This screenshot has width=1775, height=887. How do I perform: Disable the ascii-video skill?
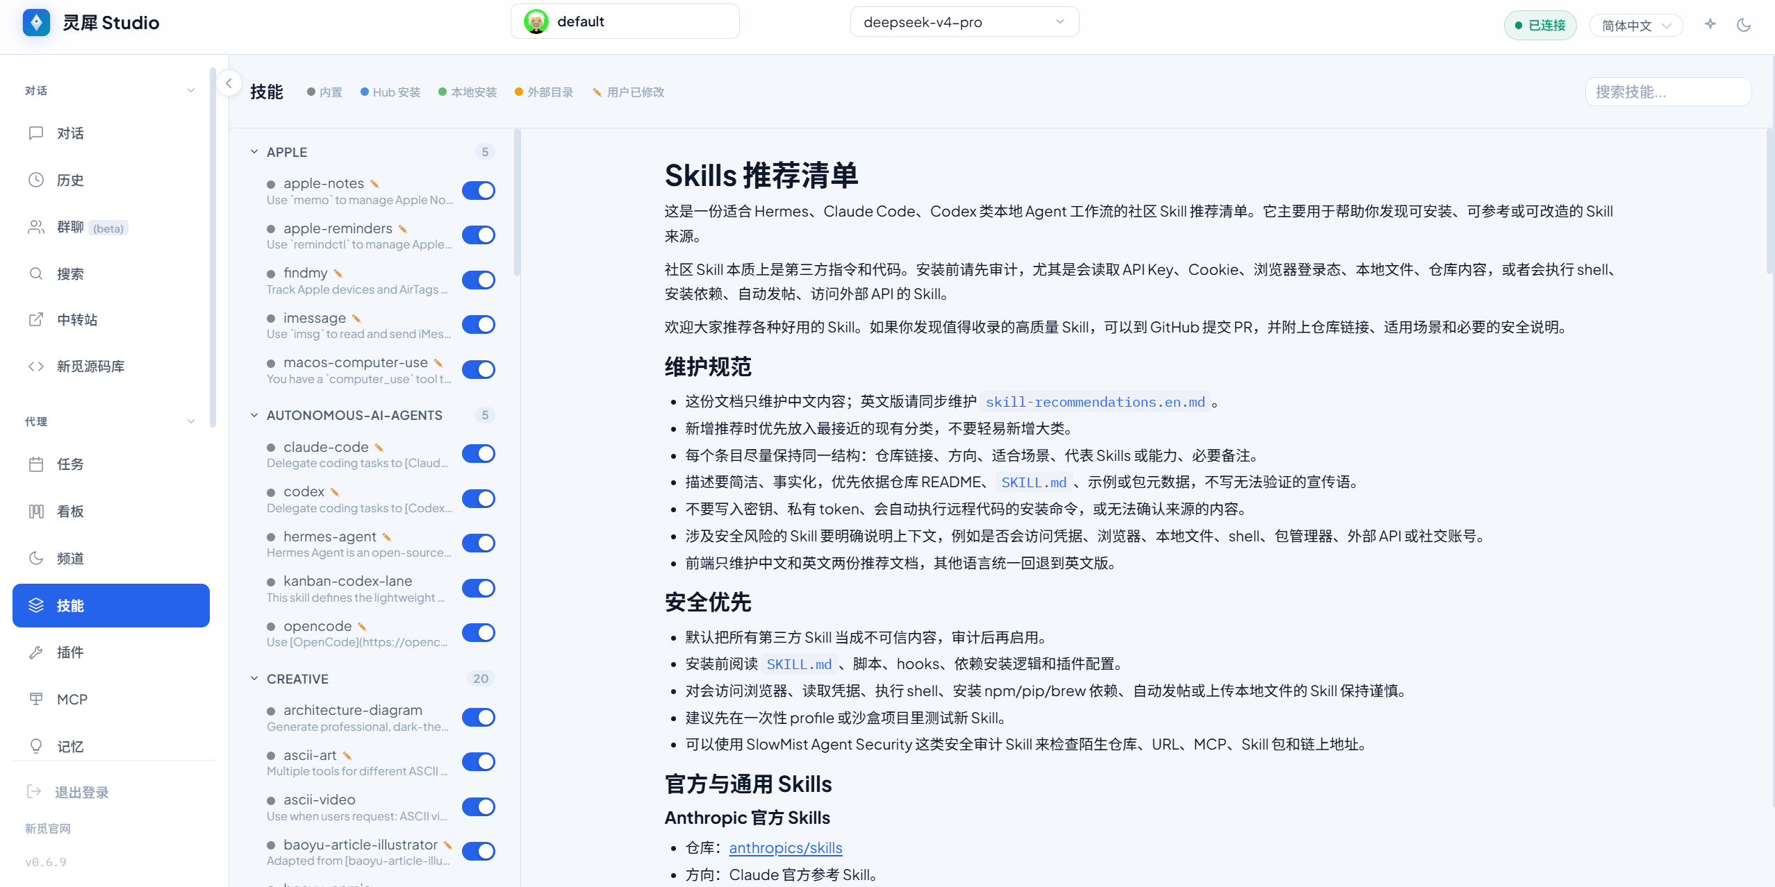479,806
